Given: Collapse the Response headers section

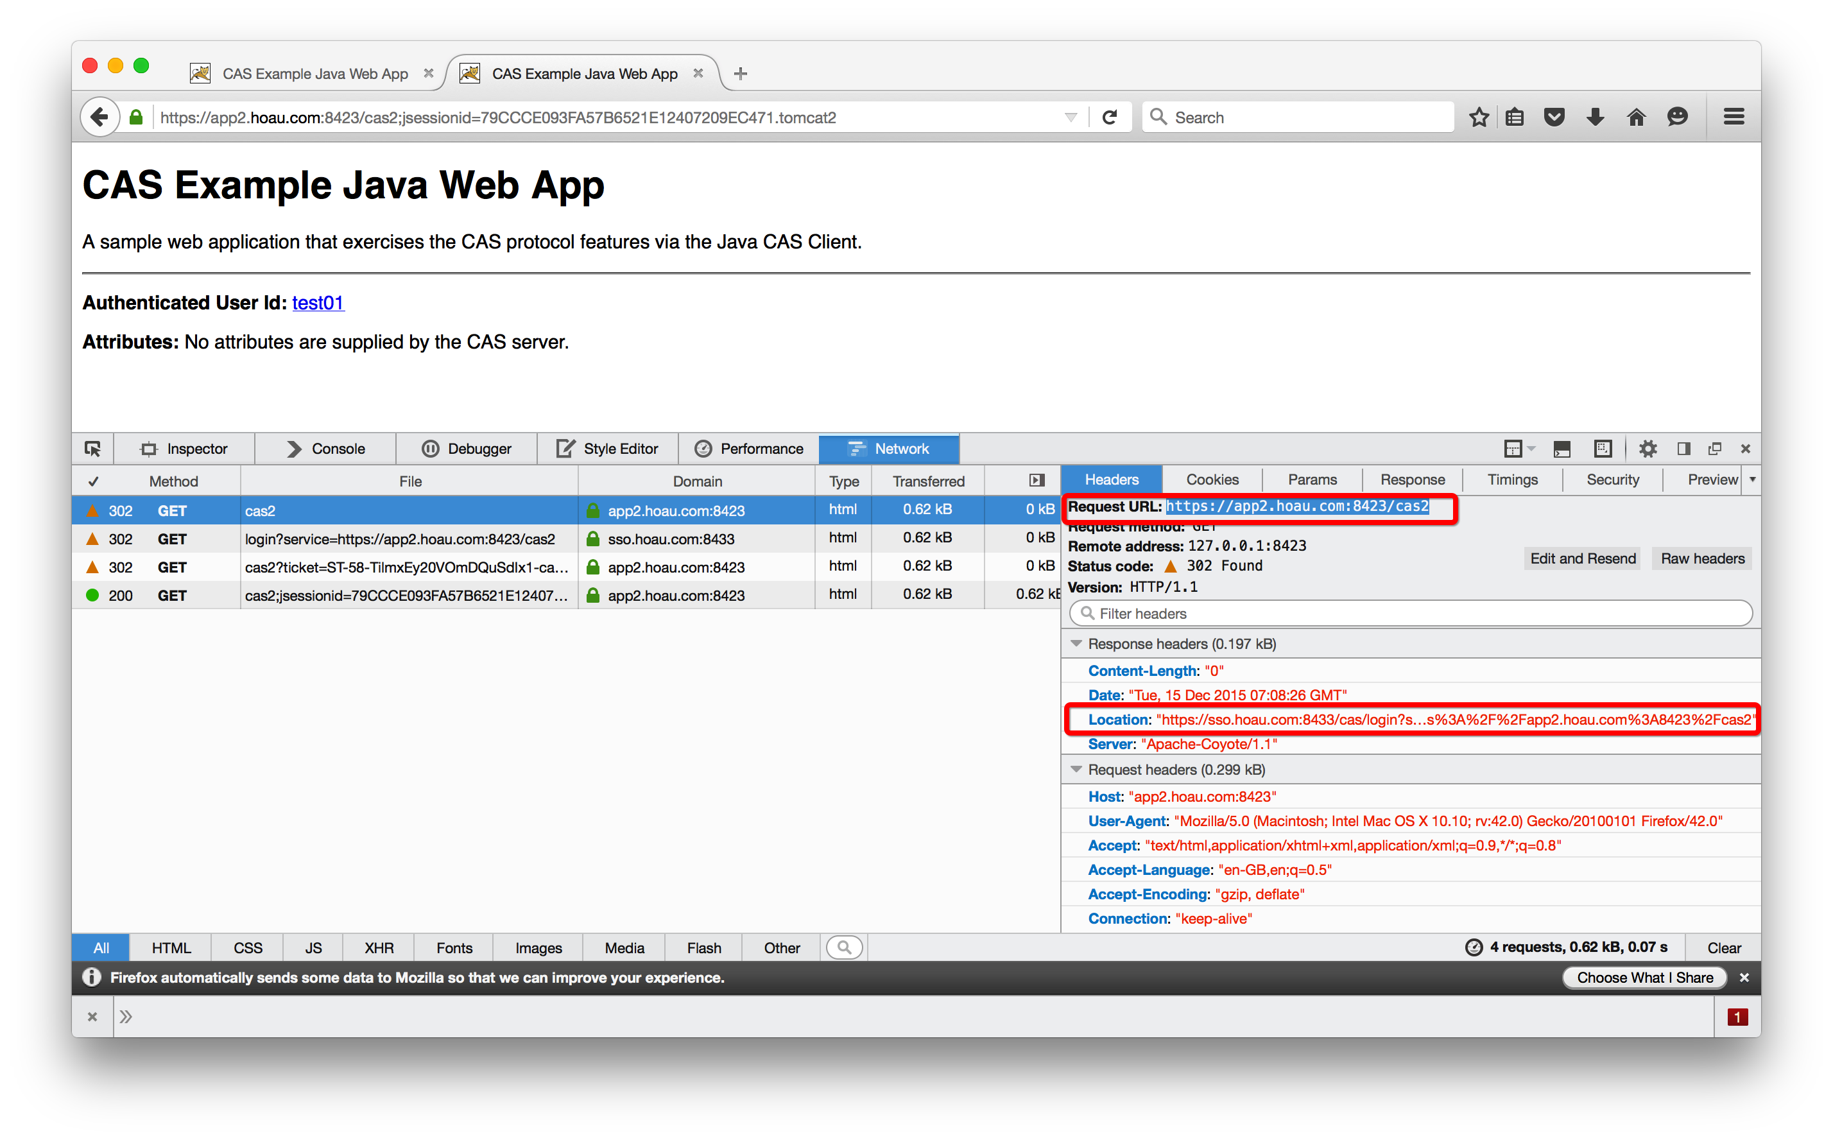Looking at the screenshot, I should 1076,643.
